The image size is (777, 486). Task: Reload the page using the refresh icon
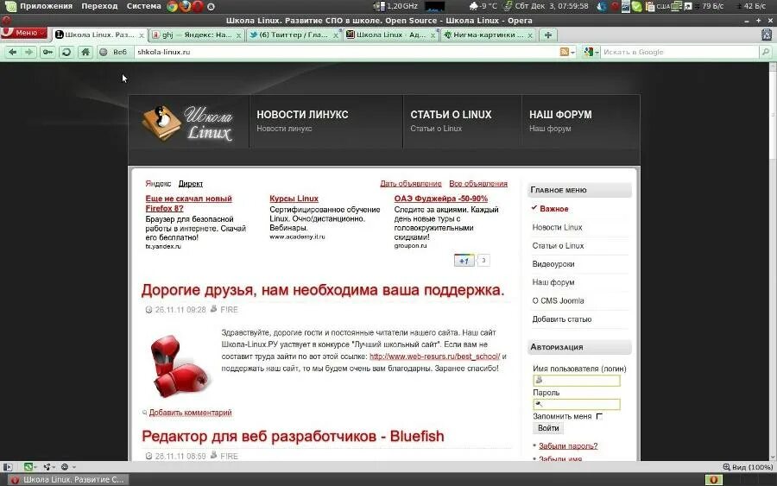click(66, 52)
